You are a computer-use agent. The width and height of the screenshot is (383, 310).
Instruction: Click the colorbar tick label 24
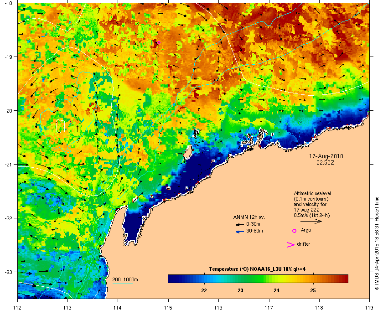click(276, 290)
